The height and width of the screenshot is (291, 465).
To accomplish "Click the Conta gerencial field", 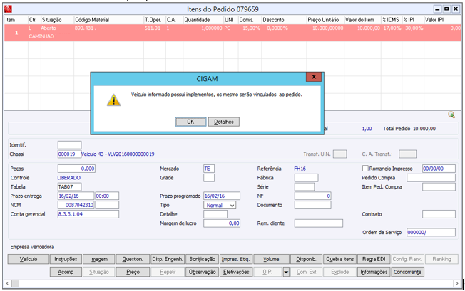I will click(x=88, y=214).
